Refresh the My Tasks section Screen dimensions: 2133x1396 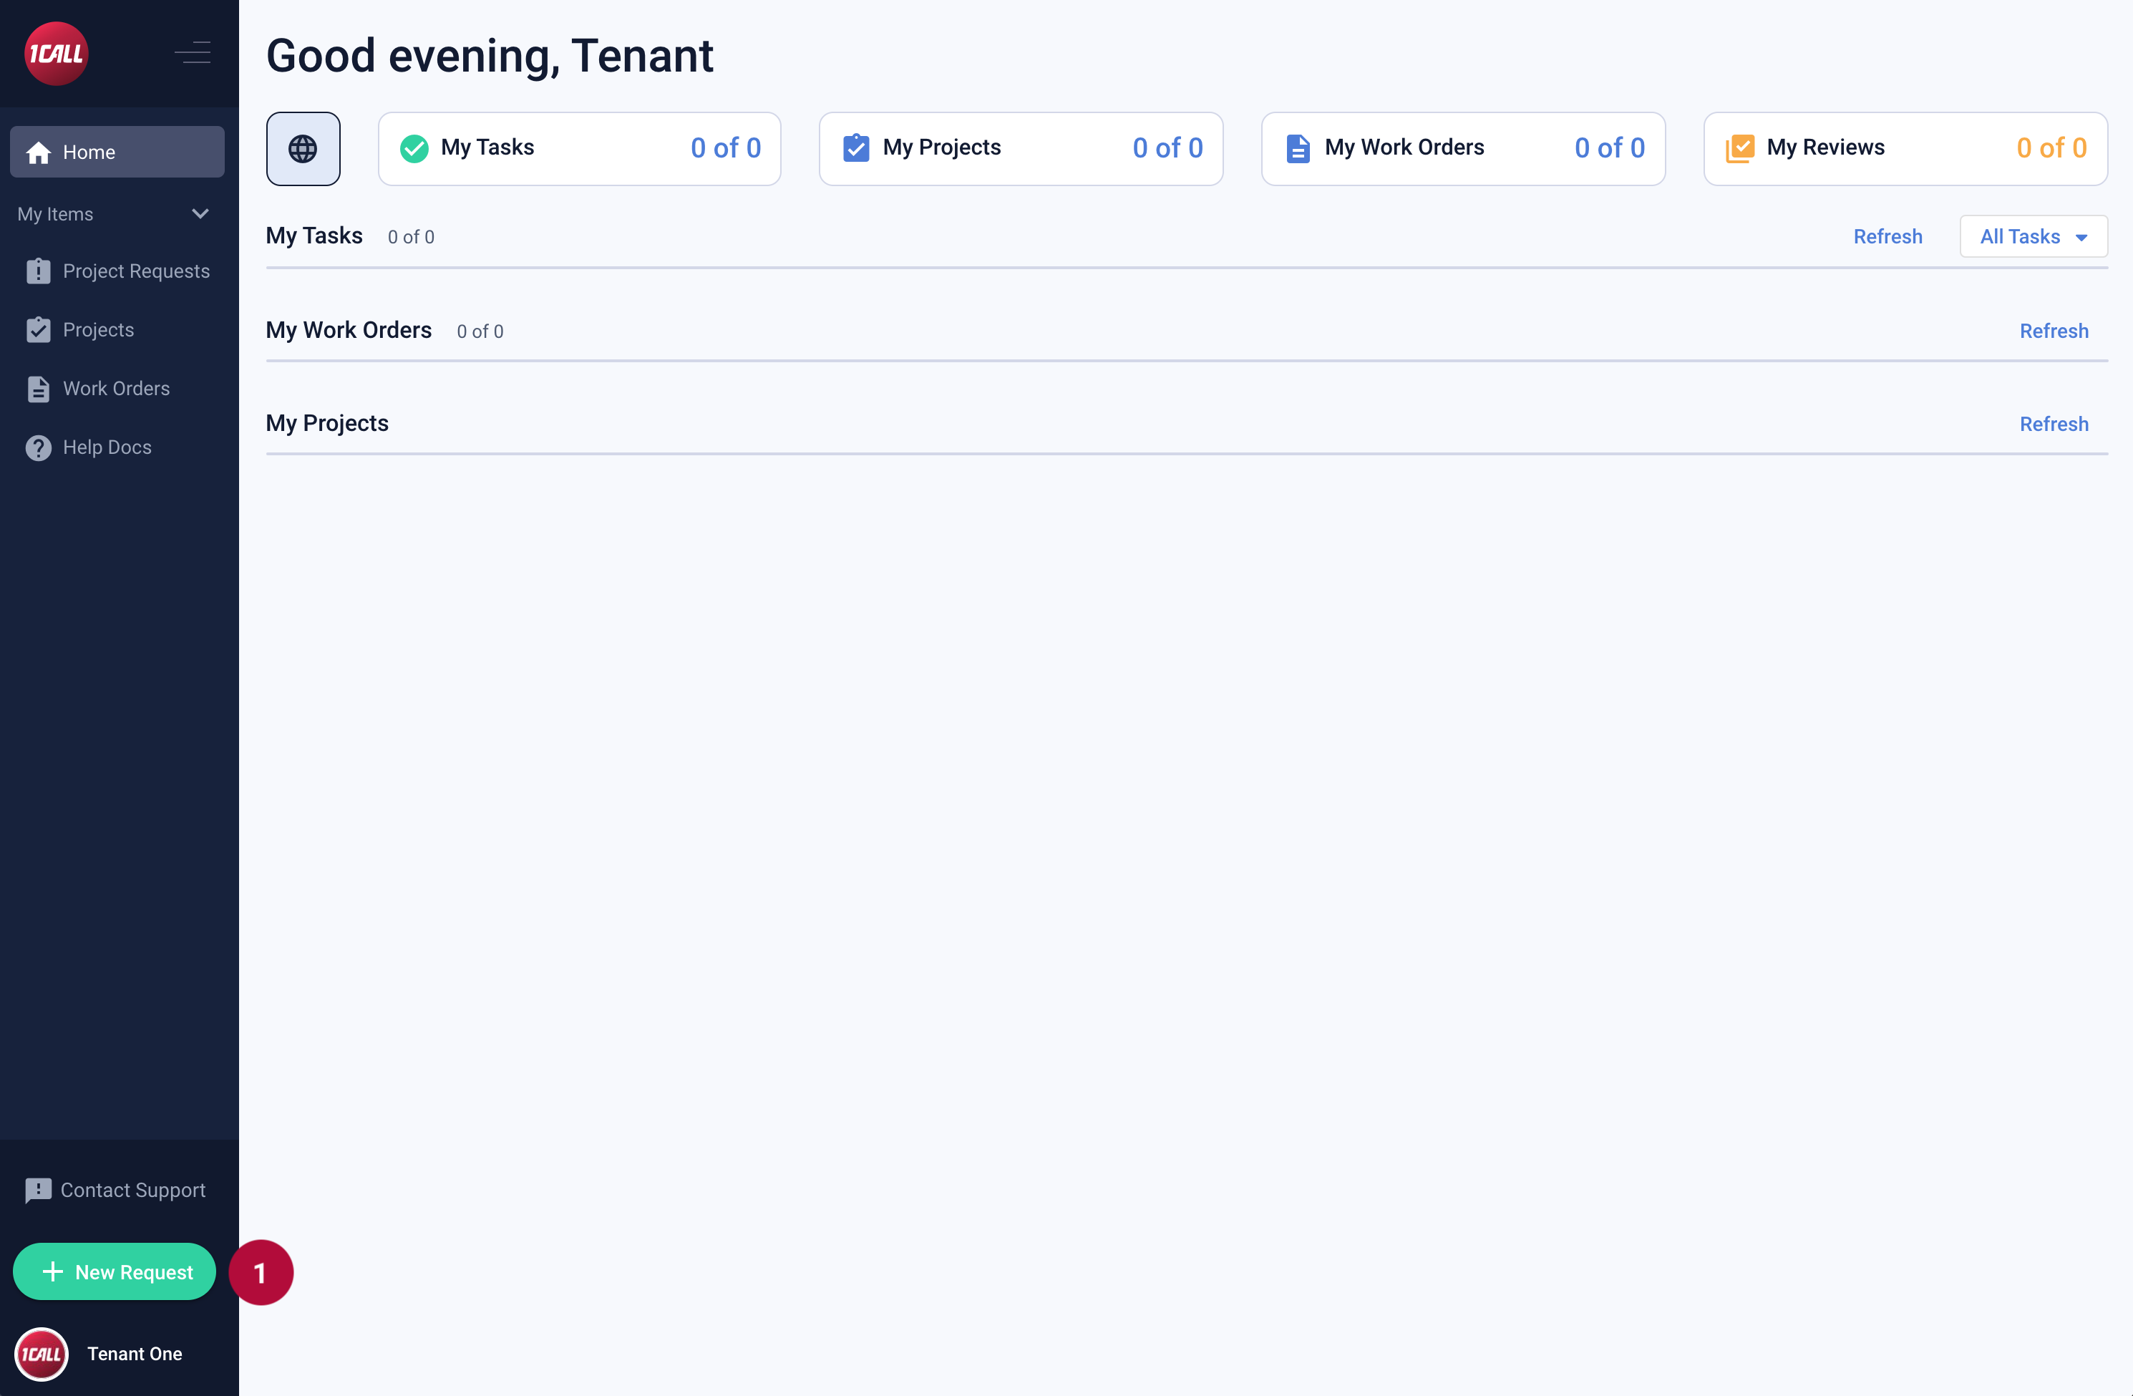pos(1887,237)
